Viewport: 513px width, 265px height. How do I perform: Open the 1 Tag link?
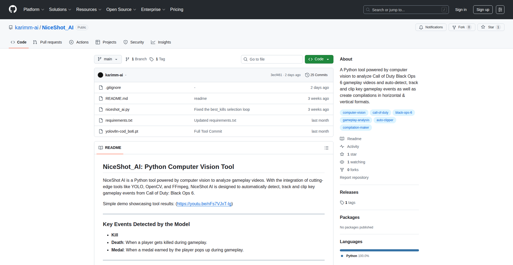(x=157, y=59)
